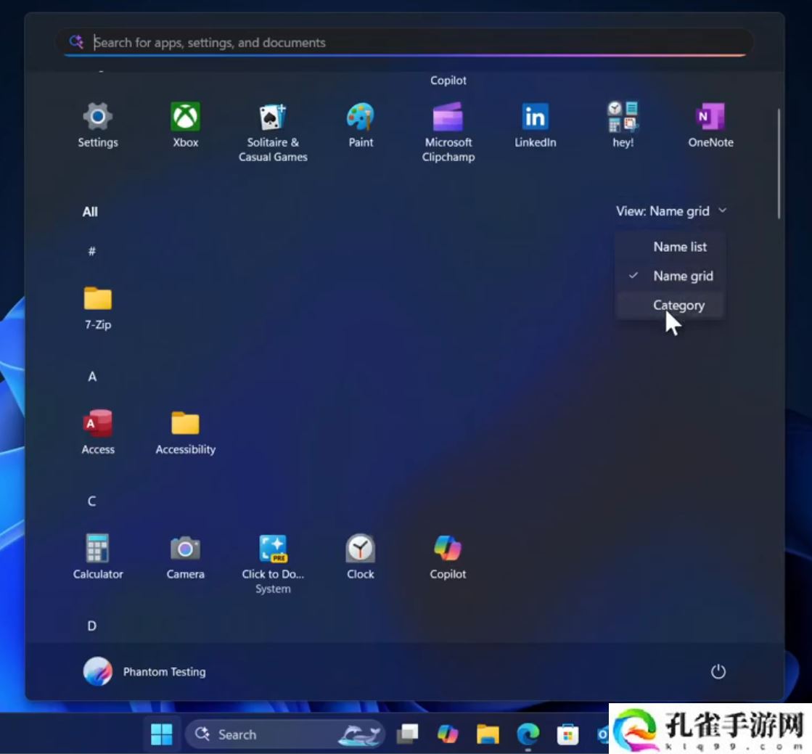Open the Settings app
This screenshot has width=812, height=754.
pyautogui.click(x=97, y=126)
